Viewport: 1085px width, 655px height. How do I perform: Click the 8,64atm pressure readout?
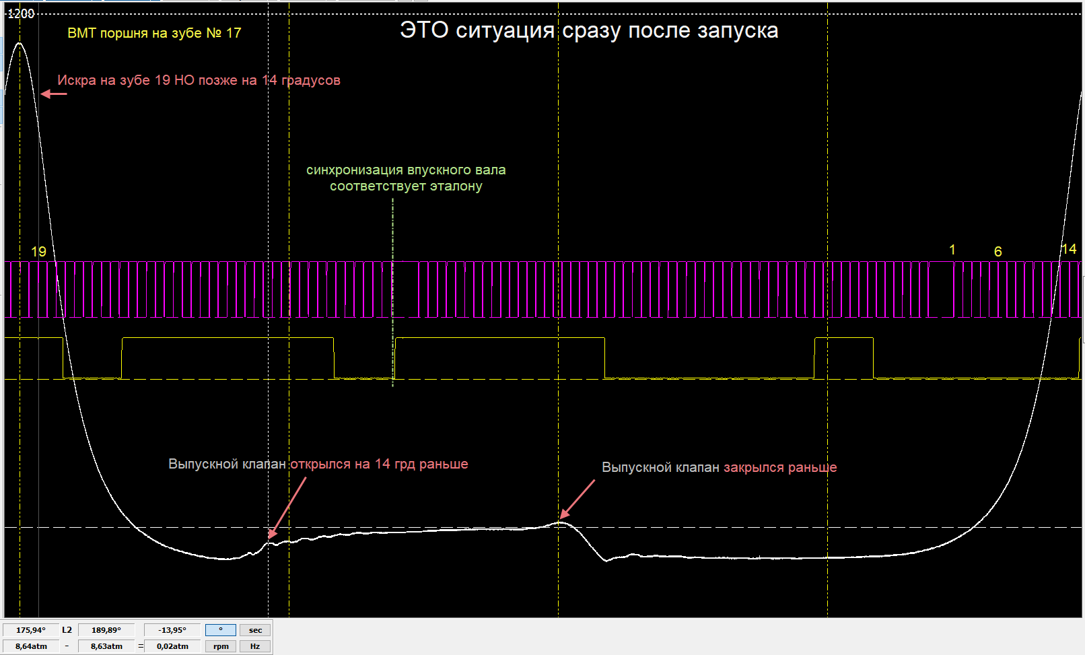(x=31, y=646)
